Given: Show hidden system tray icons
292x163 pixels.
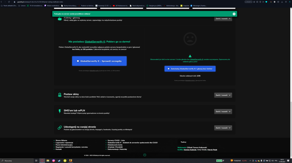Looking at the screenshot, I should (x=250, y=161).
